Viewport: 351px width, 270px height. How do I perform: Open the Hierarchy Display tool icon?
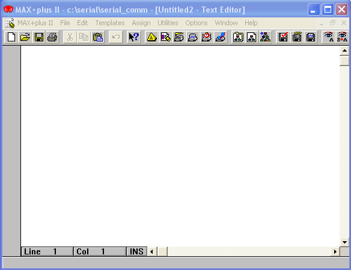point(151,37)
